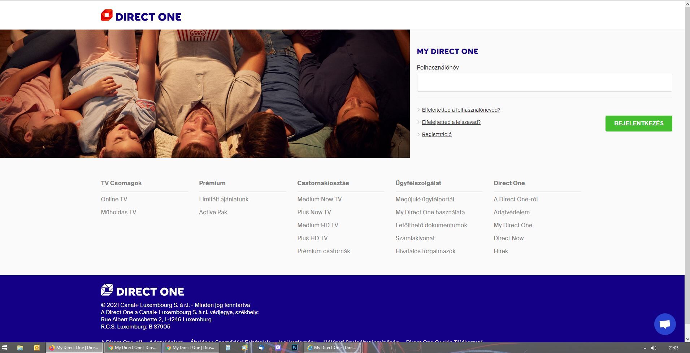The height and width of the screenshot is (353, 690).
Task: Open Photoshop from the taskbar
Action: click(295, 348)
